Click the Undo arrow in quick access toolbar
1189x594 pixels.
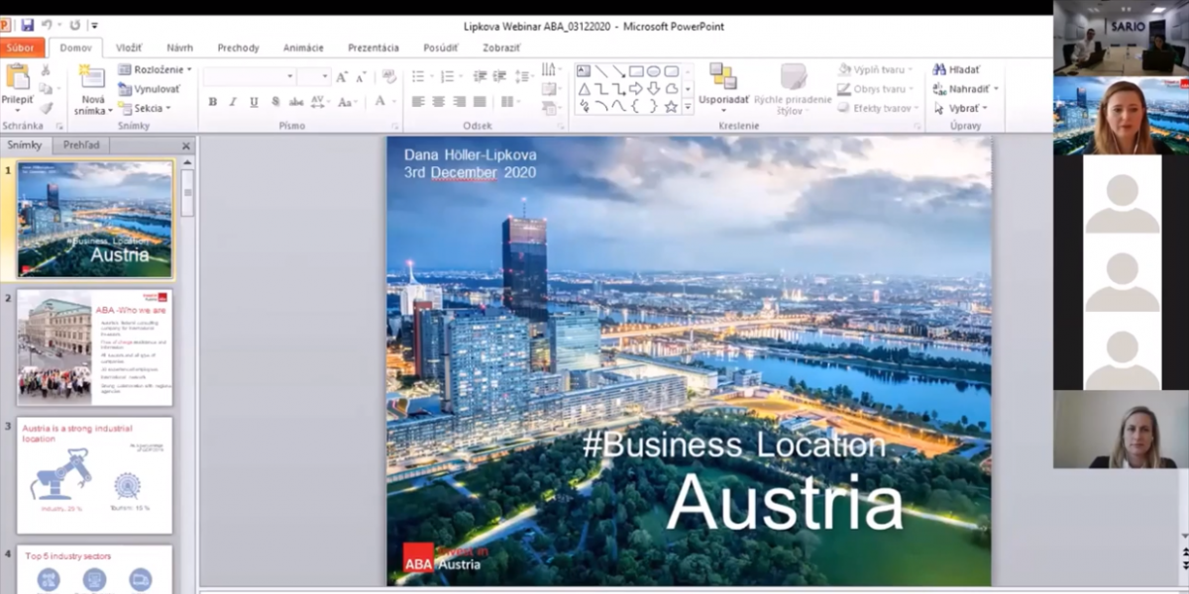[48, 25]
